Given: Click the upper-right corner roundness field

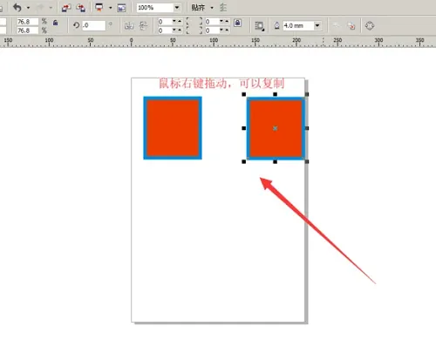Looking at the screenshot, I should point(212,22).
